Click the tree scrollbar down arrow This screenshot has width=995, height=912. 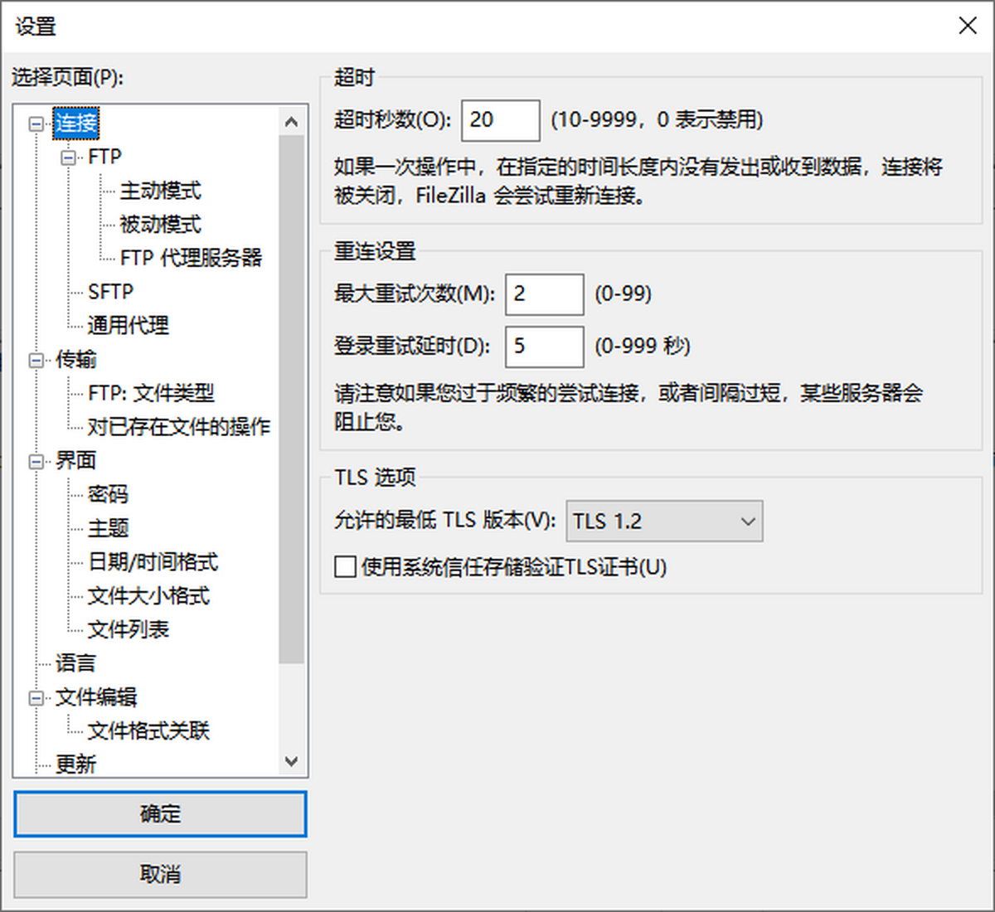pyautogui.click(x=292, y=760)
